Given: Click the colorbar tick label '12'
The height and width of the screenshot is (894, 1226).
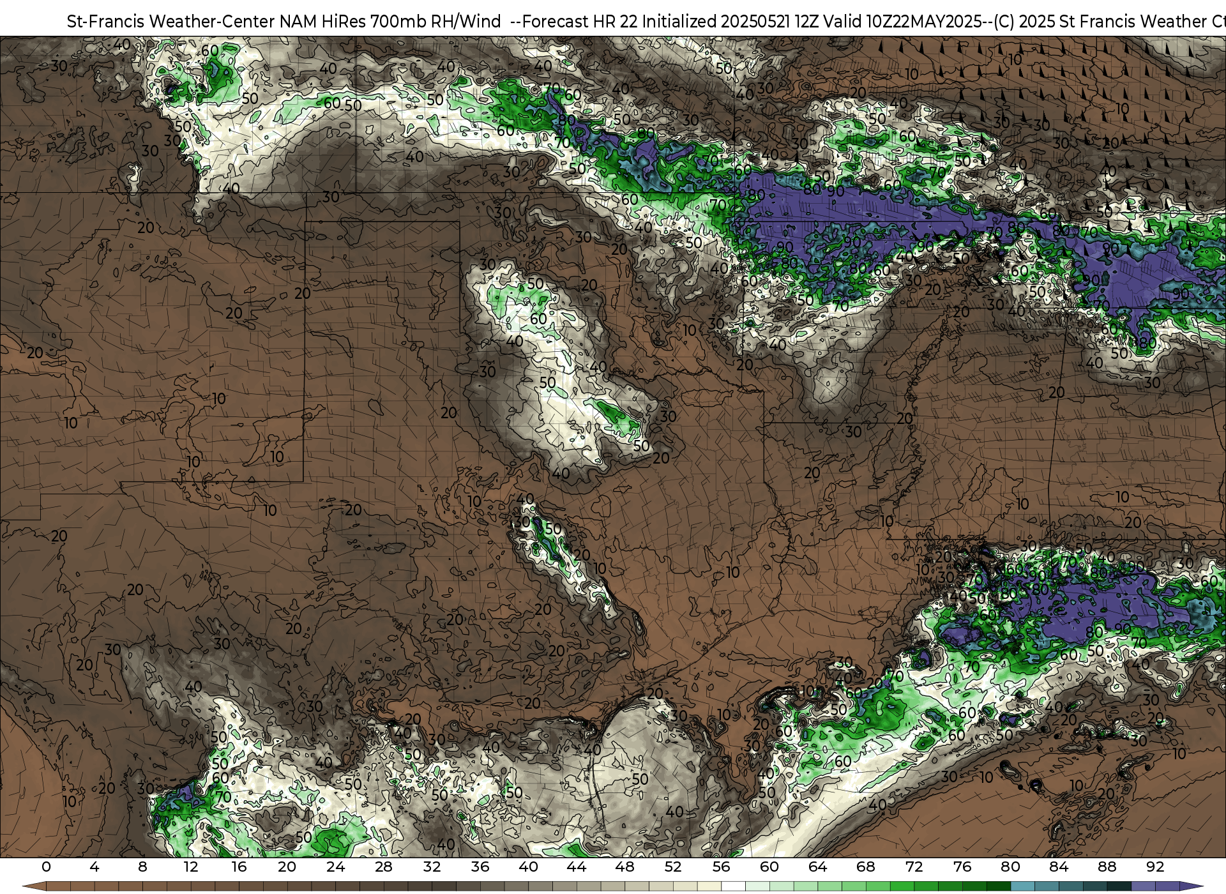Looking at the screenshot, I should [x=191, y=867].
